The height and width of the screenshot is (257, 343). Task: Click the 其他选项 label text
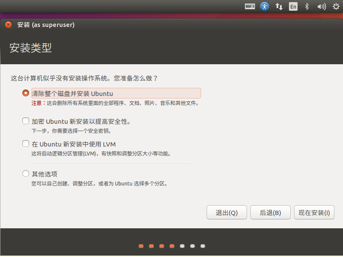coord(45,174)
